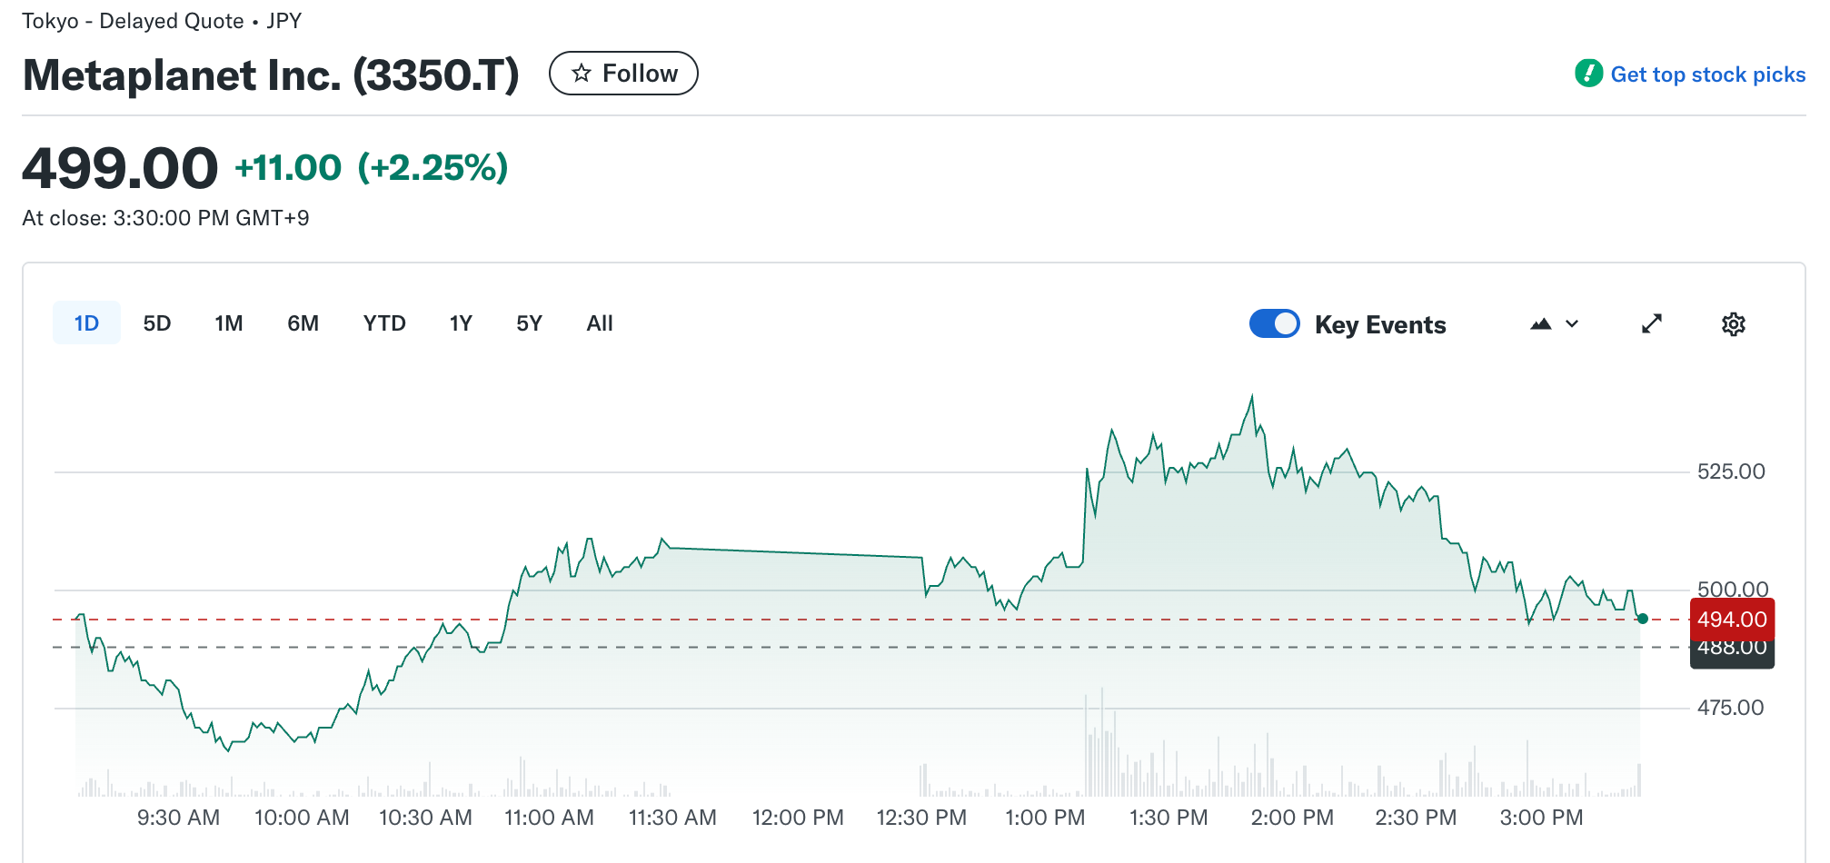Open Get top stock picks link
Image resolution: width=1830 pixels, height=863 pixels.
[x=1707, y=74]
